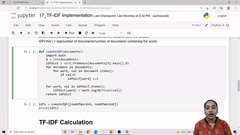Click the Jupyter logo

(23, 16)
